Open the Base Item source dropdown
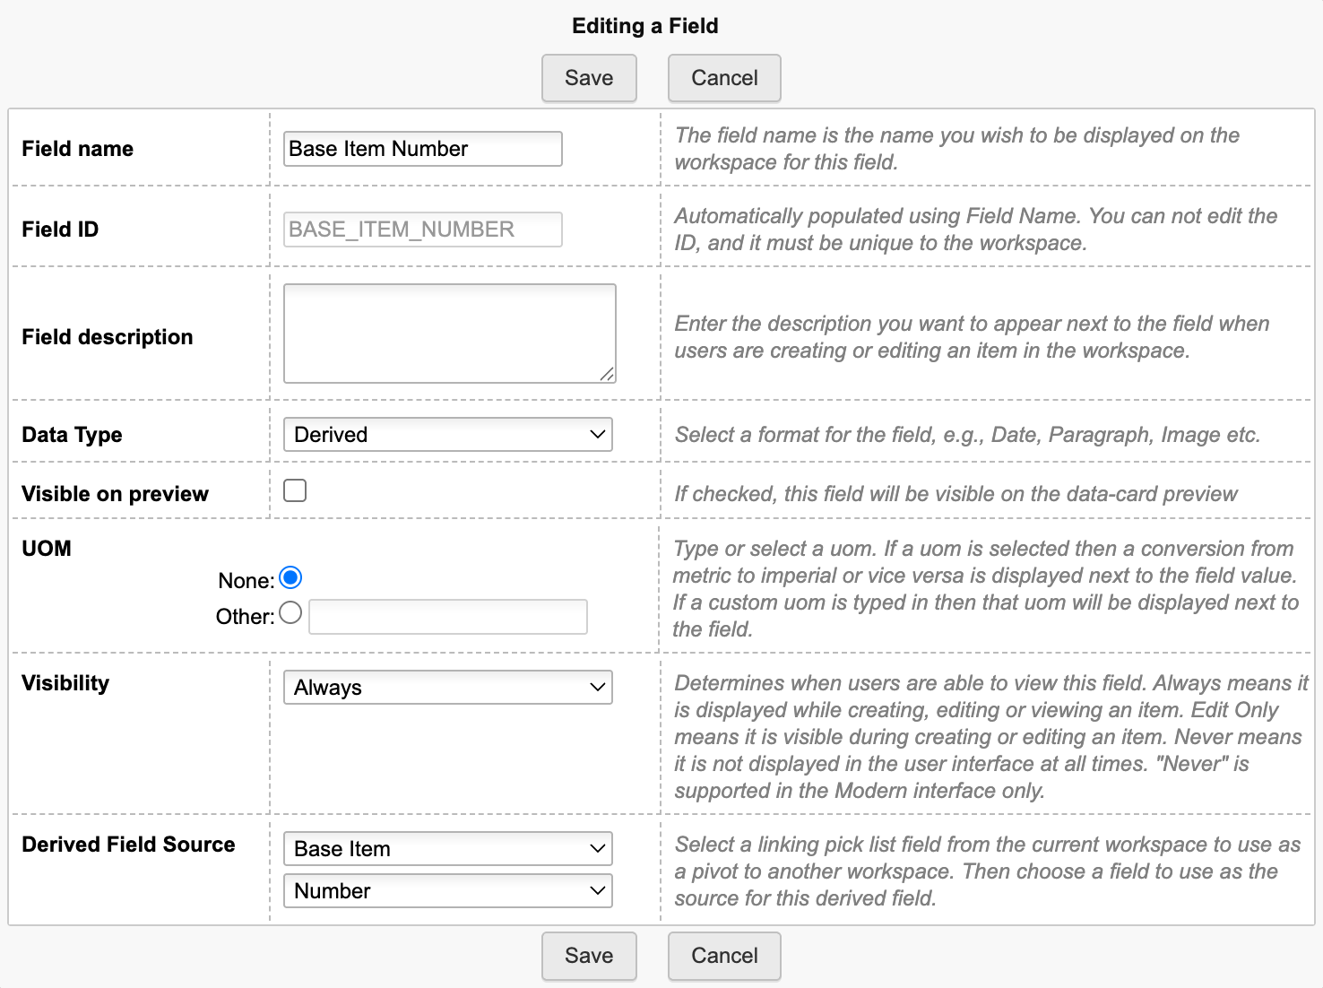The height and width of the screenshot is (988, 1323). coord(448,849)
